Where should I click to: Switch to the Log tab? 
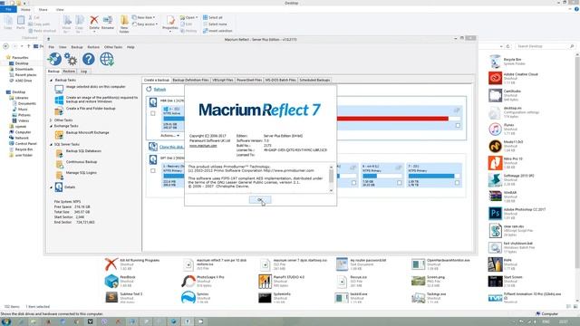coord(84,72)
